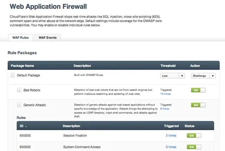The width and height of the screenshot is (225, 151).
Task: Select the Default Package name text
Action: point(28,75)
